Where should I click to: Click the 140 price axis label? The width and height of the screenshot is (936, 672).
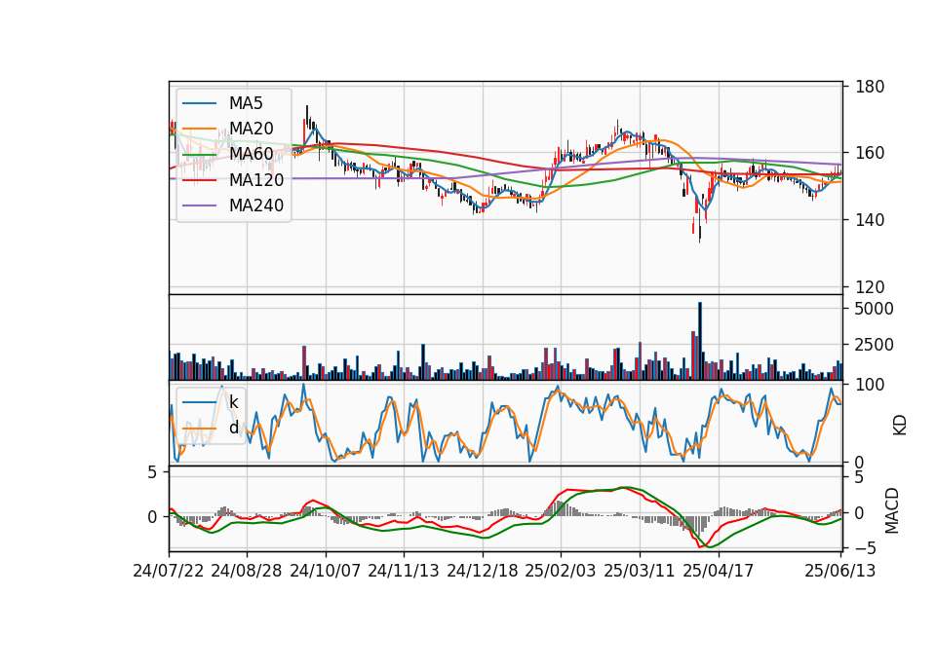click(x=870, y=220)
